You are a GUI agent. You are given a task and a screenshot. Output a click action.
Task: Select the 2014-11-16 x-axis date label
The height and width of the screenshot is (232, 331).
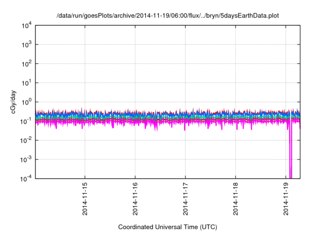135,199
